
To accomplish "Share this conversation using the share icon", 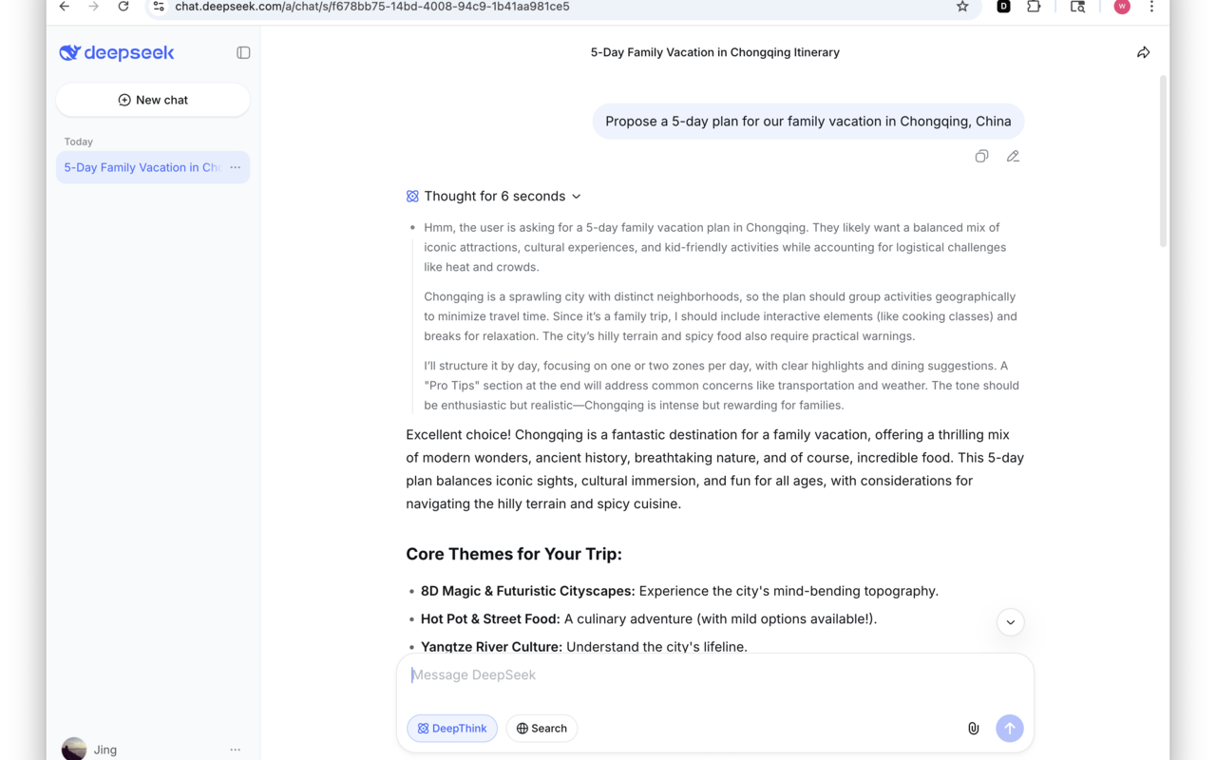I will click(1143, 52).
